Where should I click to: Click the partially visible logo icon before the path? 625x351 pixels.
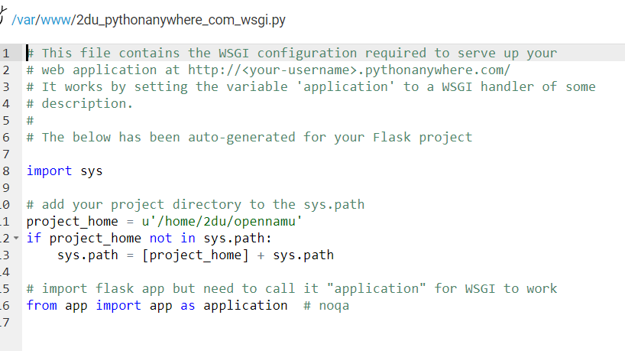coord(4,17)
